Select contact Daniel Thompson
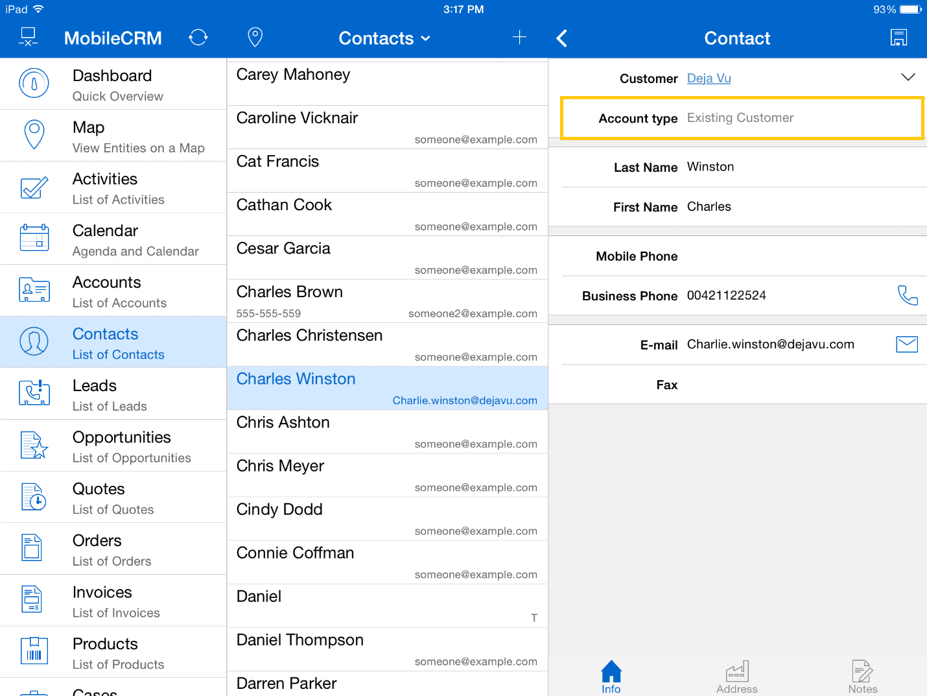The height and width of the screenshot is (696, 927). (x=387, y=649)
